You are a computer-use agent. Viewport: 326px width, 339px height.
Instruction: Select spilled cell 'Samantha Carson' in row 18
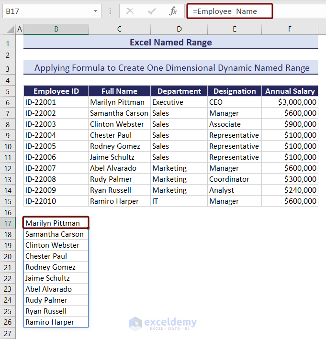(x=56, y=234)
